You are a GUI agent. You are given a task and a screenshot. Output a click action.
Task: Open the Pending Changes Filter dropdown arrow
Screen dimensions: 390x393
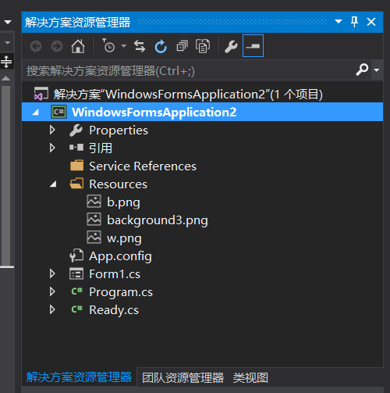pyautogui.click(x=124, y=46)
